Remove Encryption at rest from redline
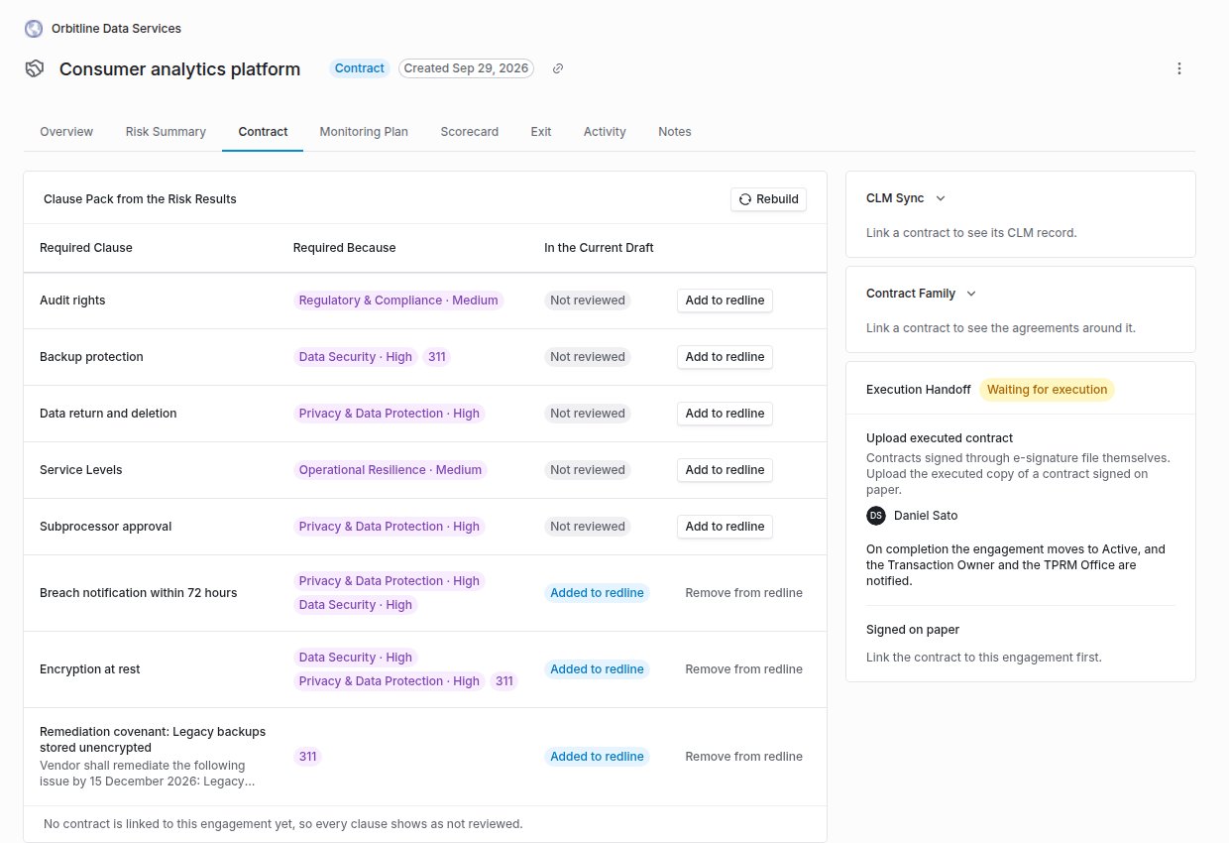Viewport: 1229px width, 843px height. (743, 669)
